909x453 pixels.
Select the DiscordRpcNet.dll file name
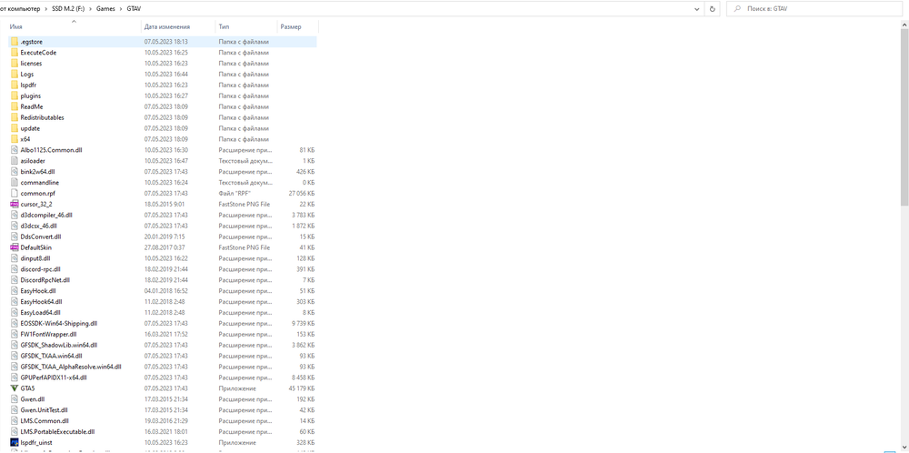(x=45, y=280)
